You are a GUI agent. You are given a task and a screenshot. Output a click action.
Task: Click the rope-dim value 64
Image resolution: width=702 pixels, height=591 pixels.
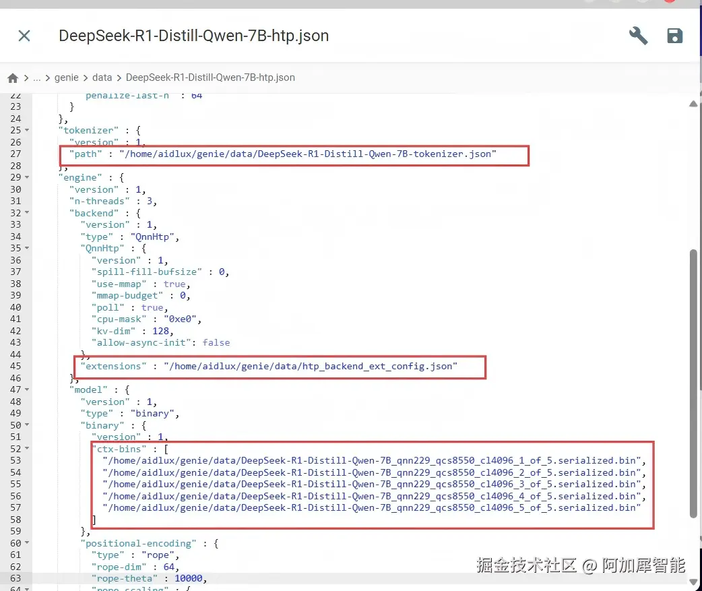169,567
